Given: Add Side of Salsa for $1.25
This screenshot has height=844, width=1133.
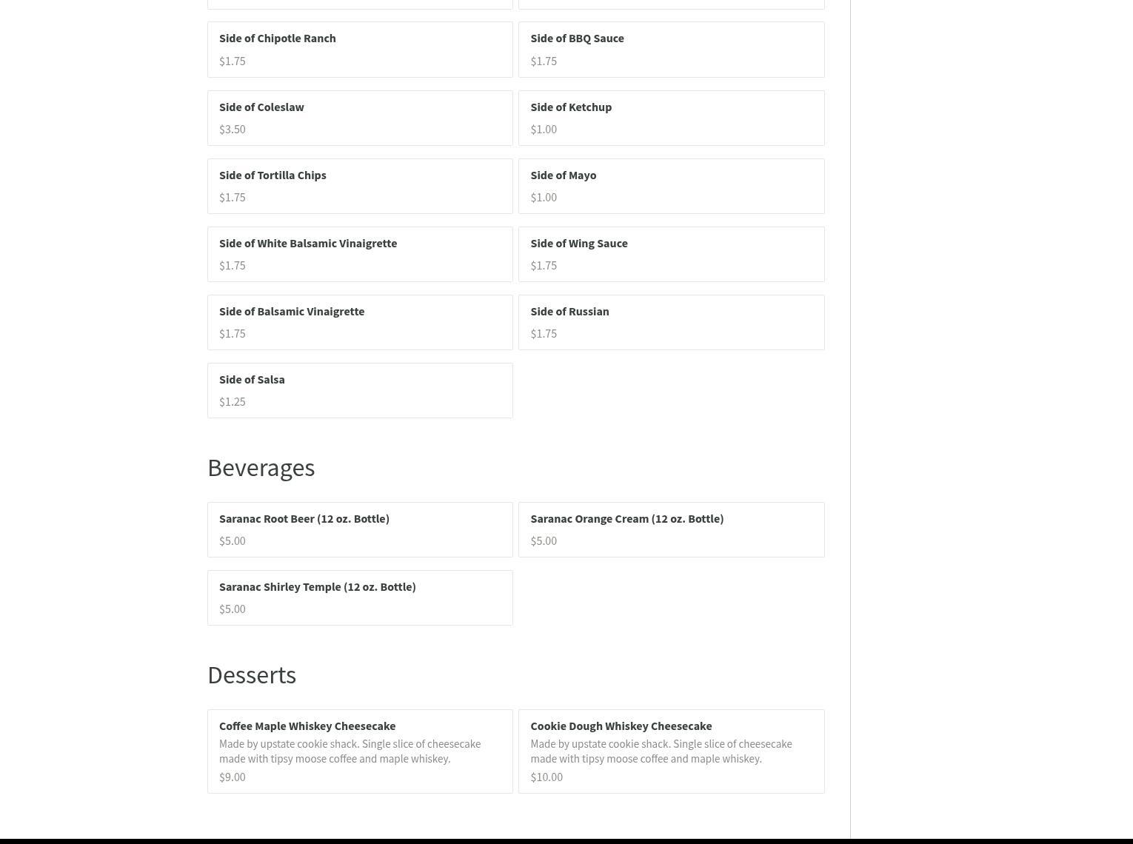Looking at the screenshot, I should pos(360,390).
